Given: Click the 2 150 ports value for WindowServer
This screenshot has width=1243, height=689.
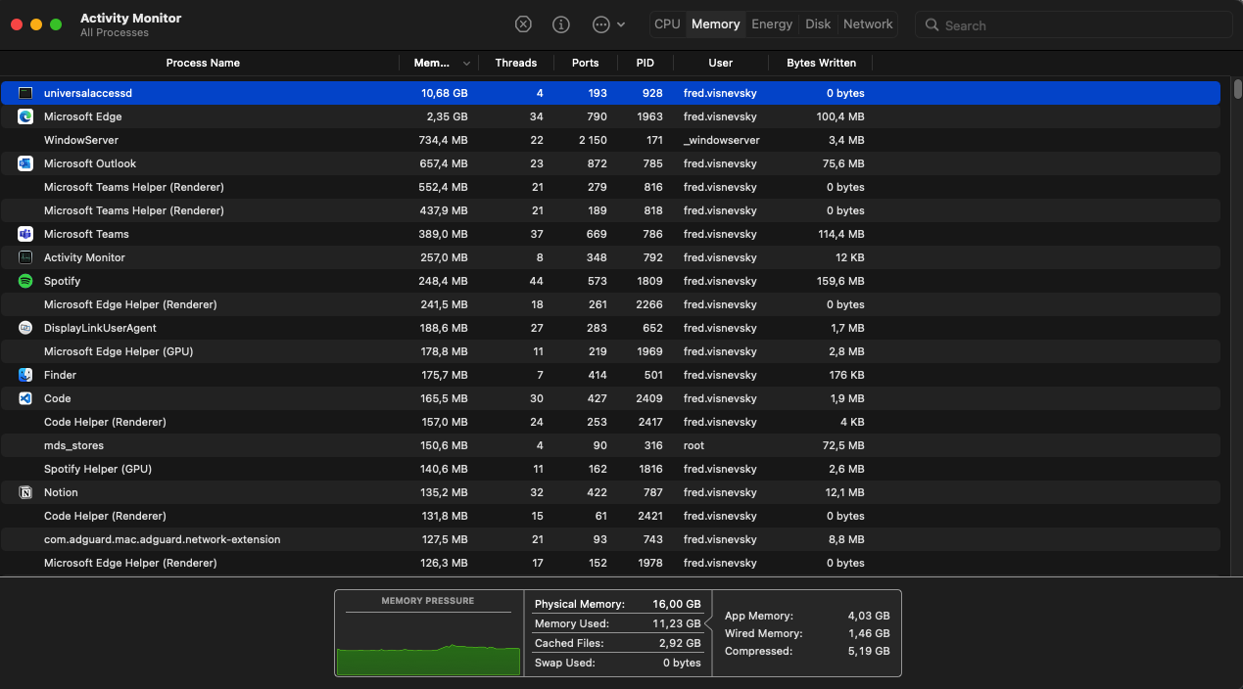Looking at the screenshot, I should click(x=593, y=140).
